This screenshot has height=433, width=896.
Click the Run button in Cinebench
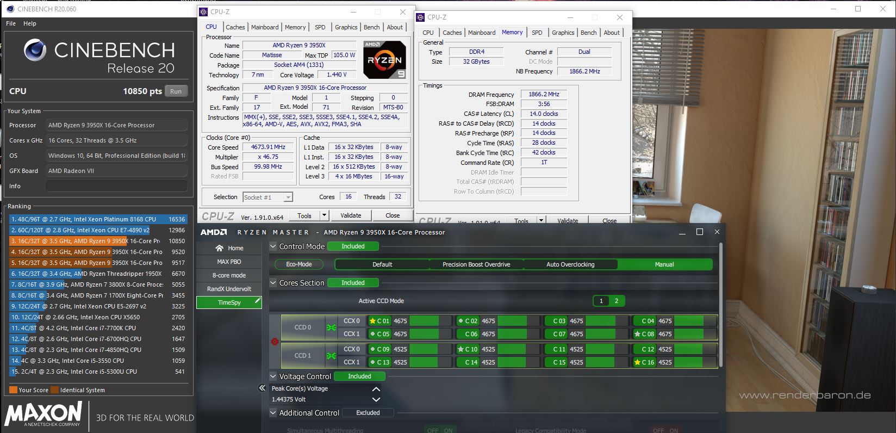(176, 91)
